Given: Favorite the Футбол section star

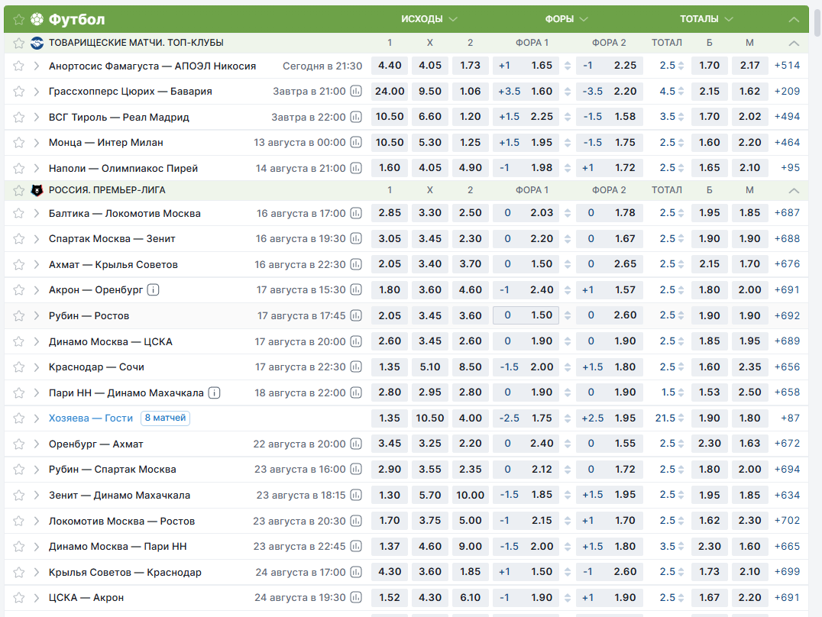Looking at the screenshot, I should (19, 20).
